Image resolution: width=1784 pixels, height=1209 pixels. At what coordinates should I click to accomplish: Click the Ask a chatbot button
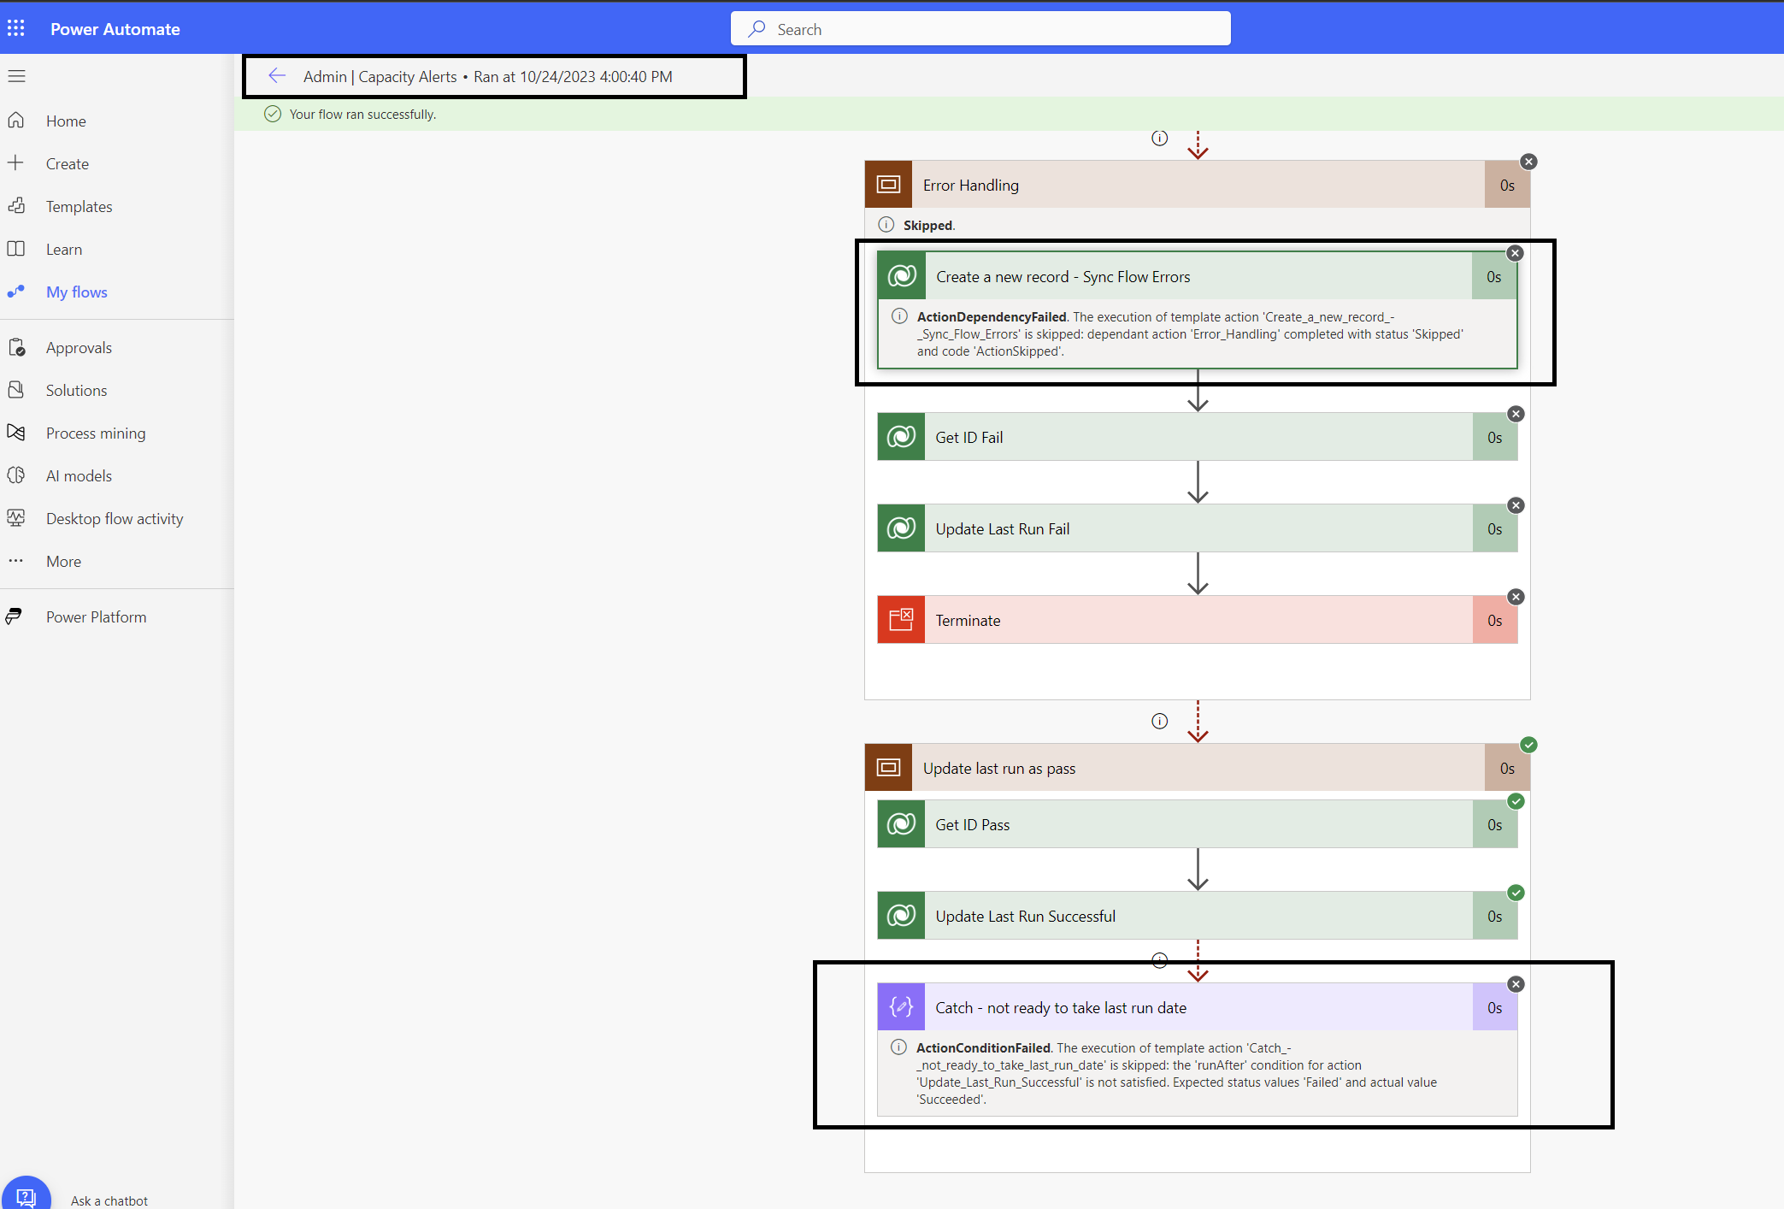26,1194
